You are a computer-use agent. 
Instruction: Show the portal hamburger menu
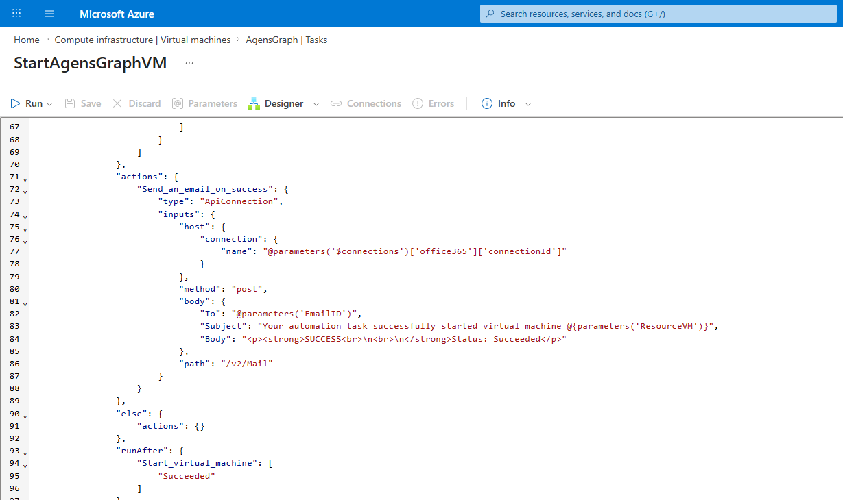tap(49, 14)
